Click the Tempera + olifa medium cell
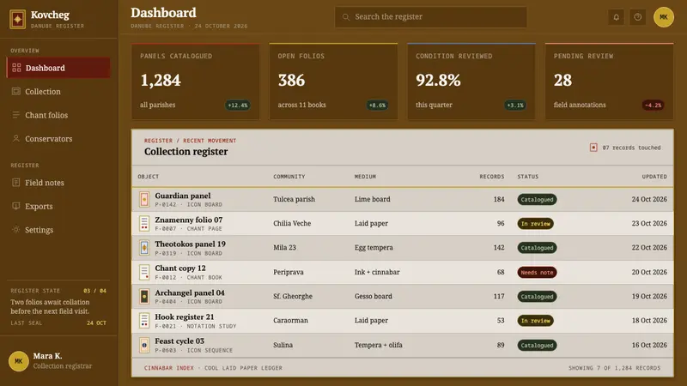The image size is (687, 386). (x=378, y=345)
